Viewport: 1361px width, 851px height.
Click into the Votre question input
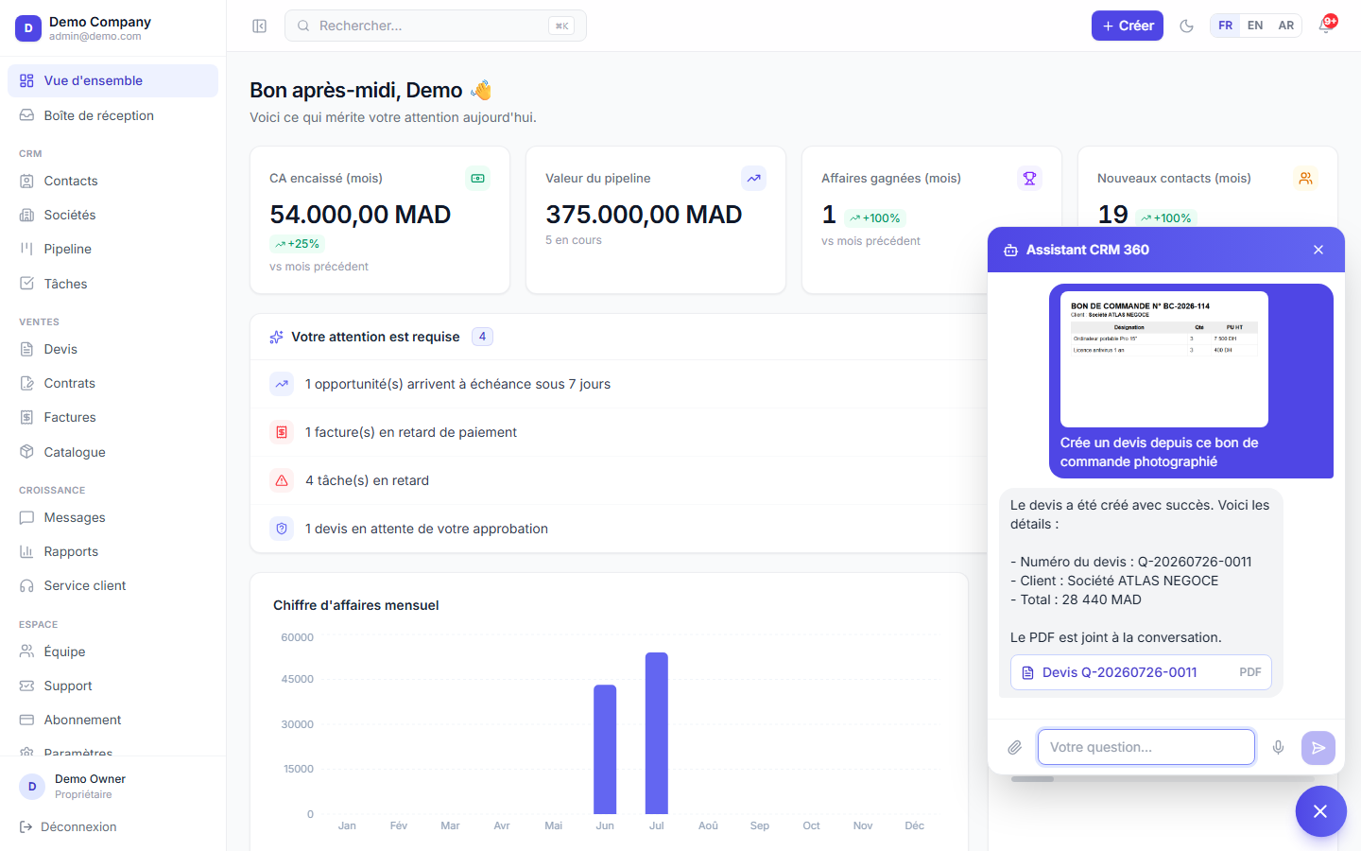point(1146,747)
